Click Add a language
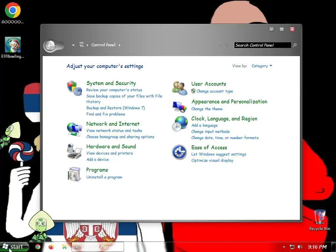This screenshot has height=252, width=336. point(204,125)
